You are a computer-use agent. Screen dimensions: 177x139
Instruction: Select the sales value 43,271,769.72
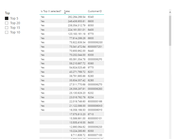77,72
